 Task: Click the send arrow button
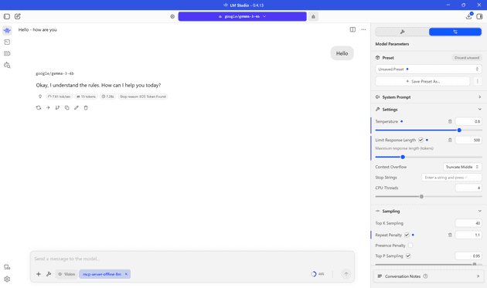tap(346, 274)
